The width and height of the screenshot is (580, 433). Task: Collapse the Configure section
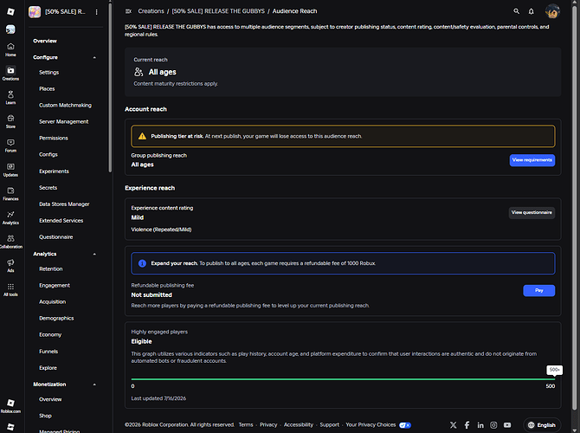tap(94, 57)
